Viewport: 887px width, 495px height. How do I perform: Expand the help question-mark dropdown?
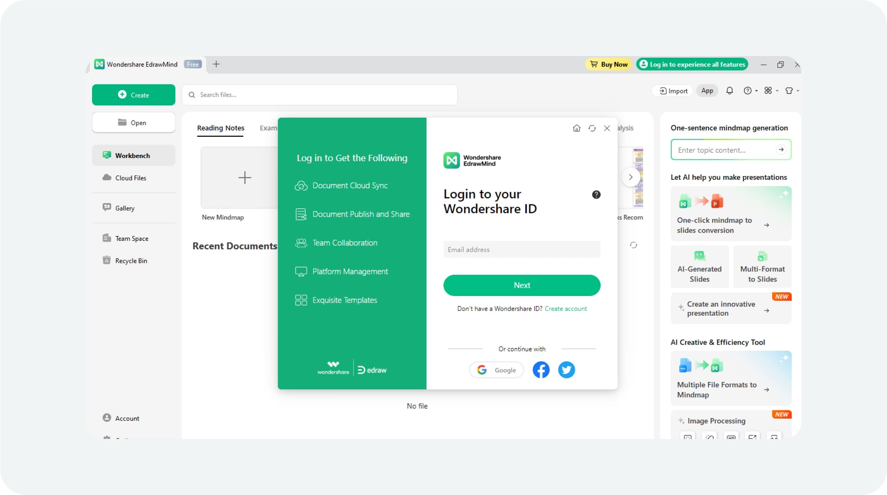click(750, 91)
